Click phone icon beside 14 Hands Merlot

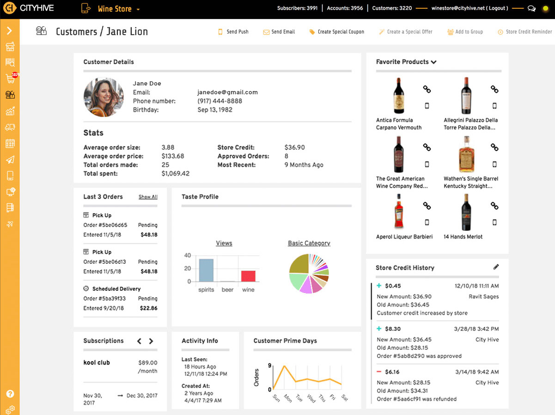[494, 223]
